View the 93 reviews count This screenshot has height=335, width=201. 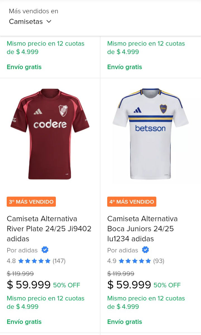pyautogui.click(x=159, y=261)
